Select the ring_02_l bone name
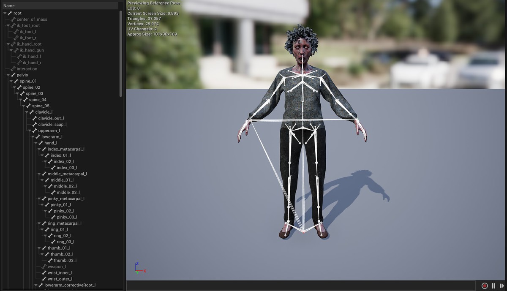Image resolution: width=507 pixels, height=291 pixels. click(x=63, y=236)
